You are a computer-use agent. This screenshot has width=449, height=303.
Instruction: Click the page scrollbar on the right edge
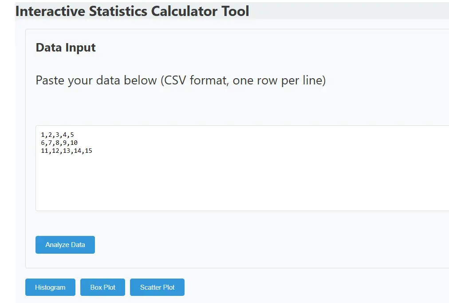446,151
